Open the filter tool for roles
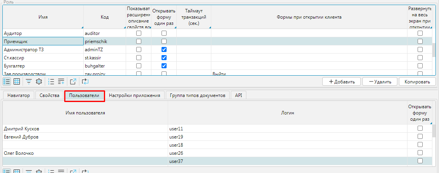This screenshot has width=439, height=173. (x=29, y=81)
